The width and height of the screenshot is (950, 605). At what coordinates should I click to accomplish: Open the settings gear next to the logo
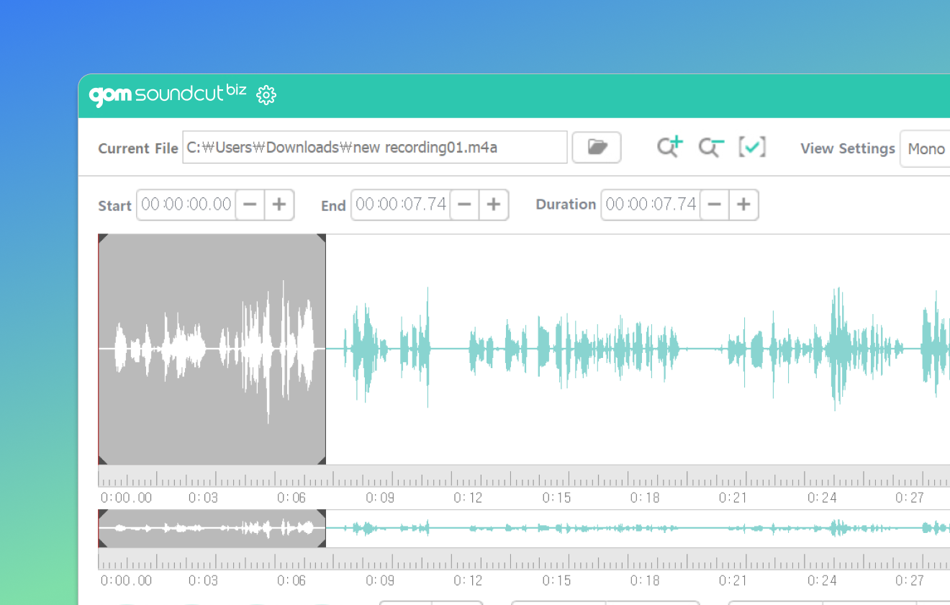tap(266, 95)
